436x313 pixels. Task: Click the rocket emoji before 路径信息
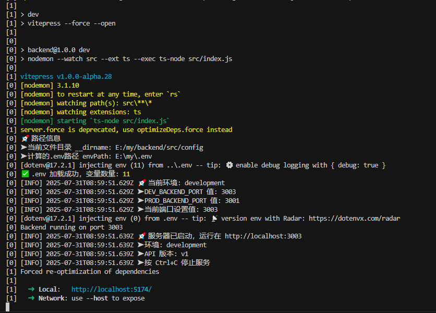25,138
